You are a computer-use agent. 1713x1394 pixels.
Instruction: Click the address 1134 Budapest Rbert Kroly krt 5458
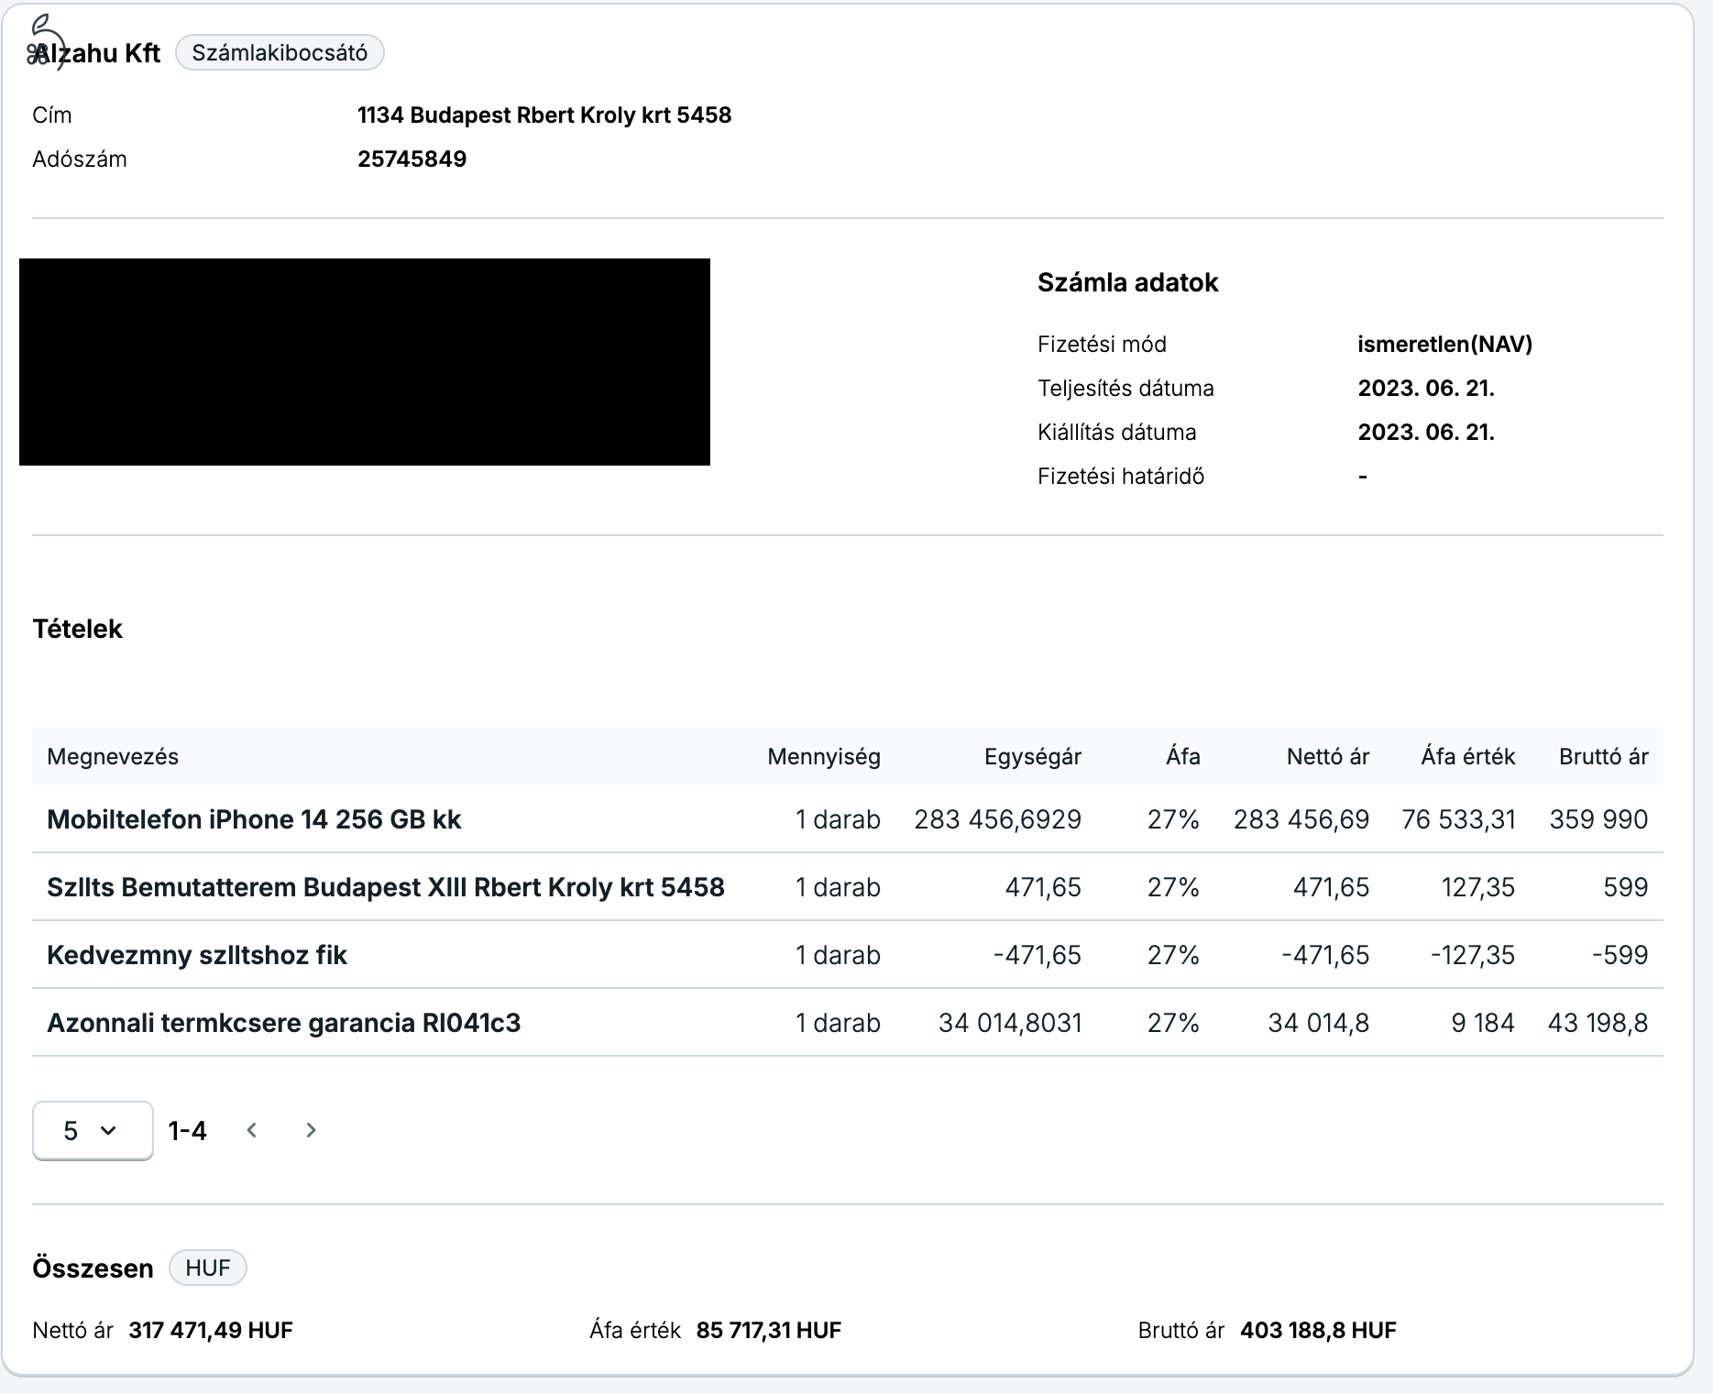coord(544,115)
